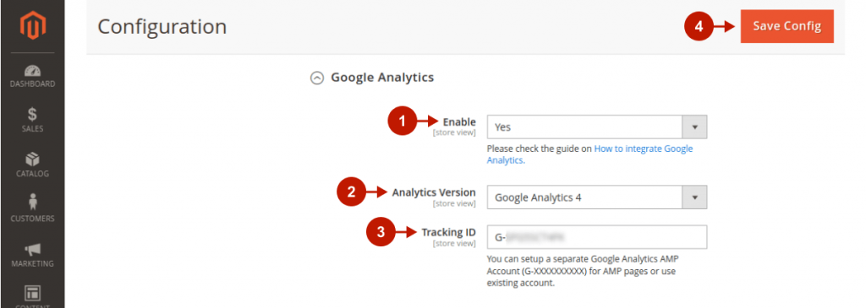Save the configuration with Save Config
This screenshot has width=866, height=308.
[x=787, y=26]
